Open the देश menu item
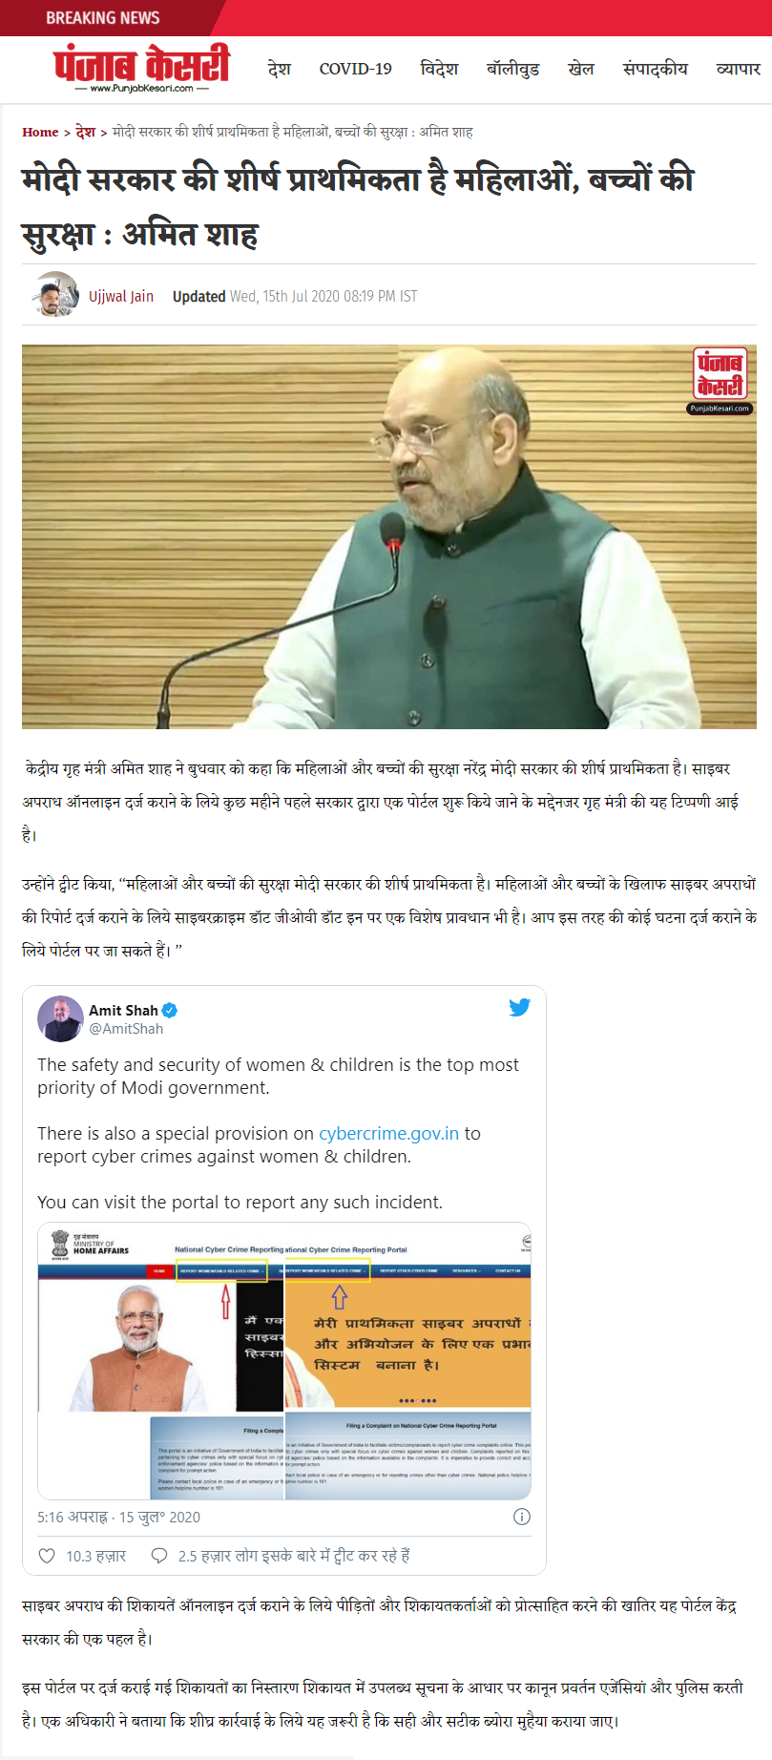 coord(280,69)
